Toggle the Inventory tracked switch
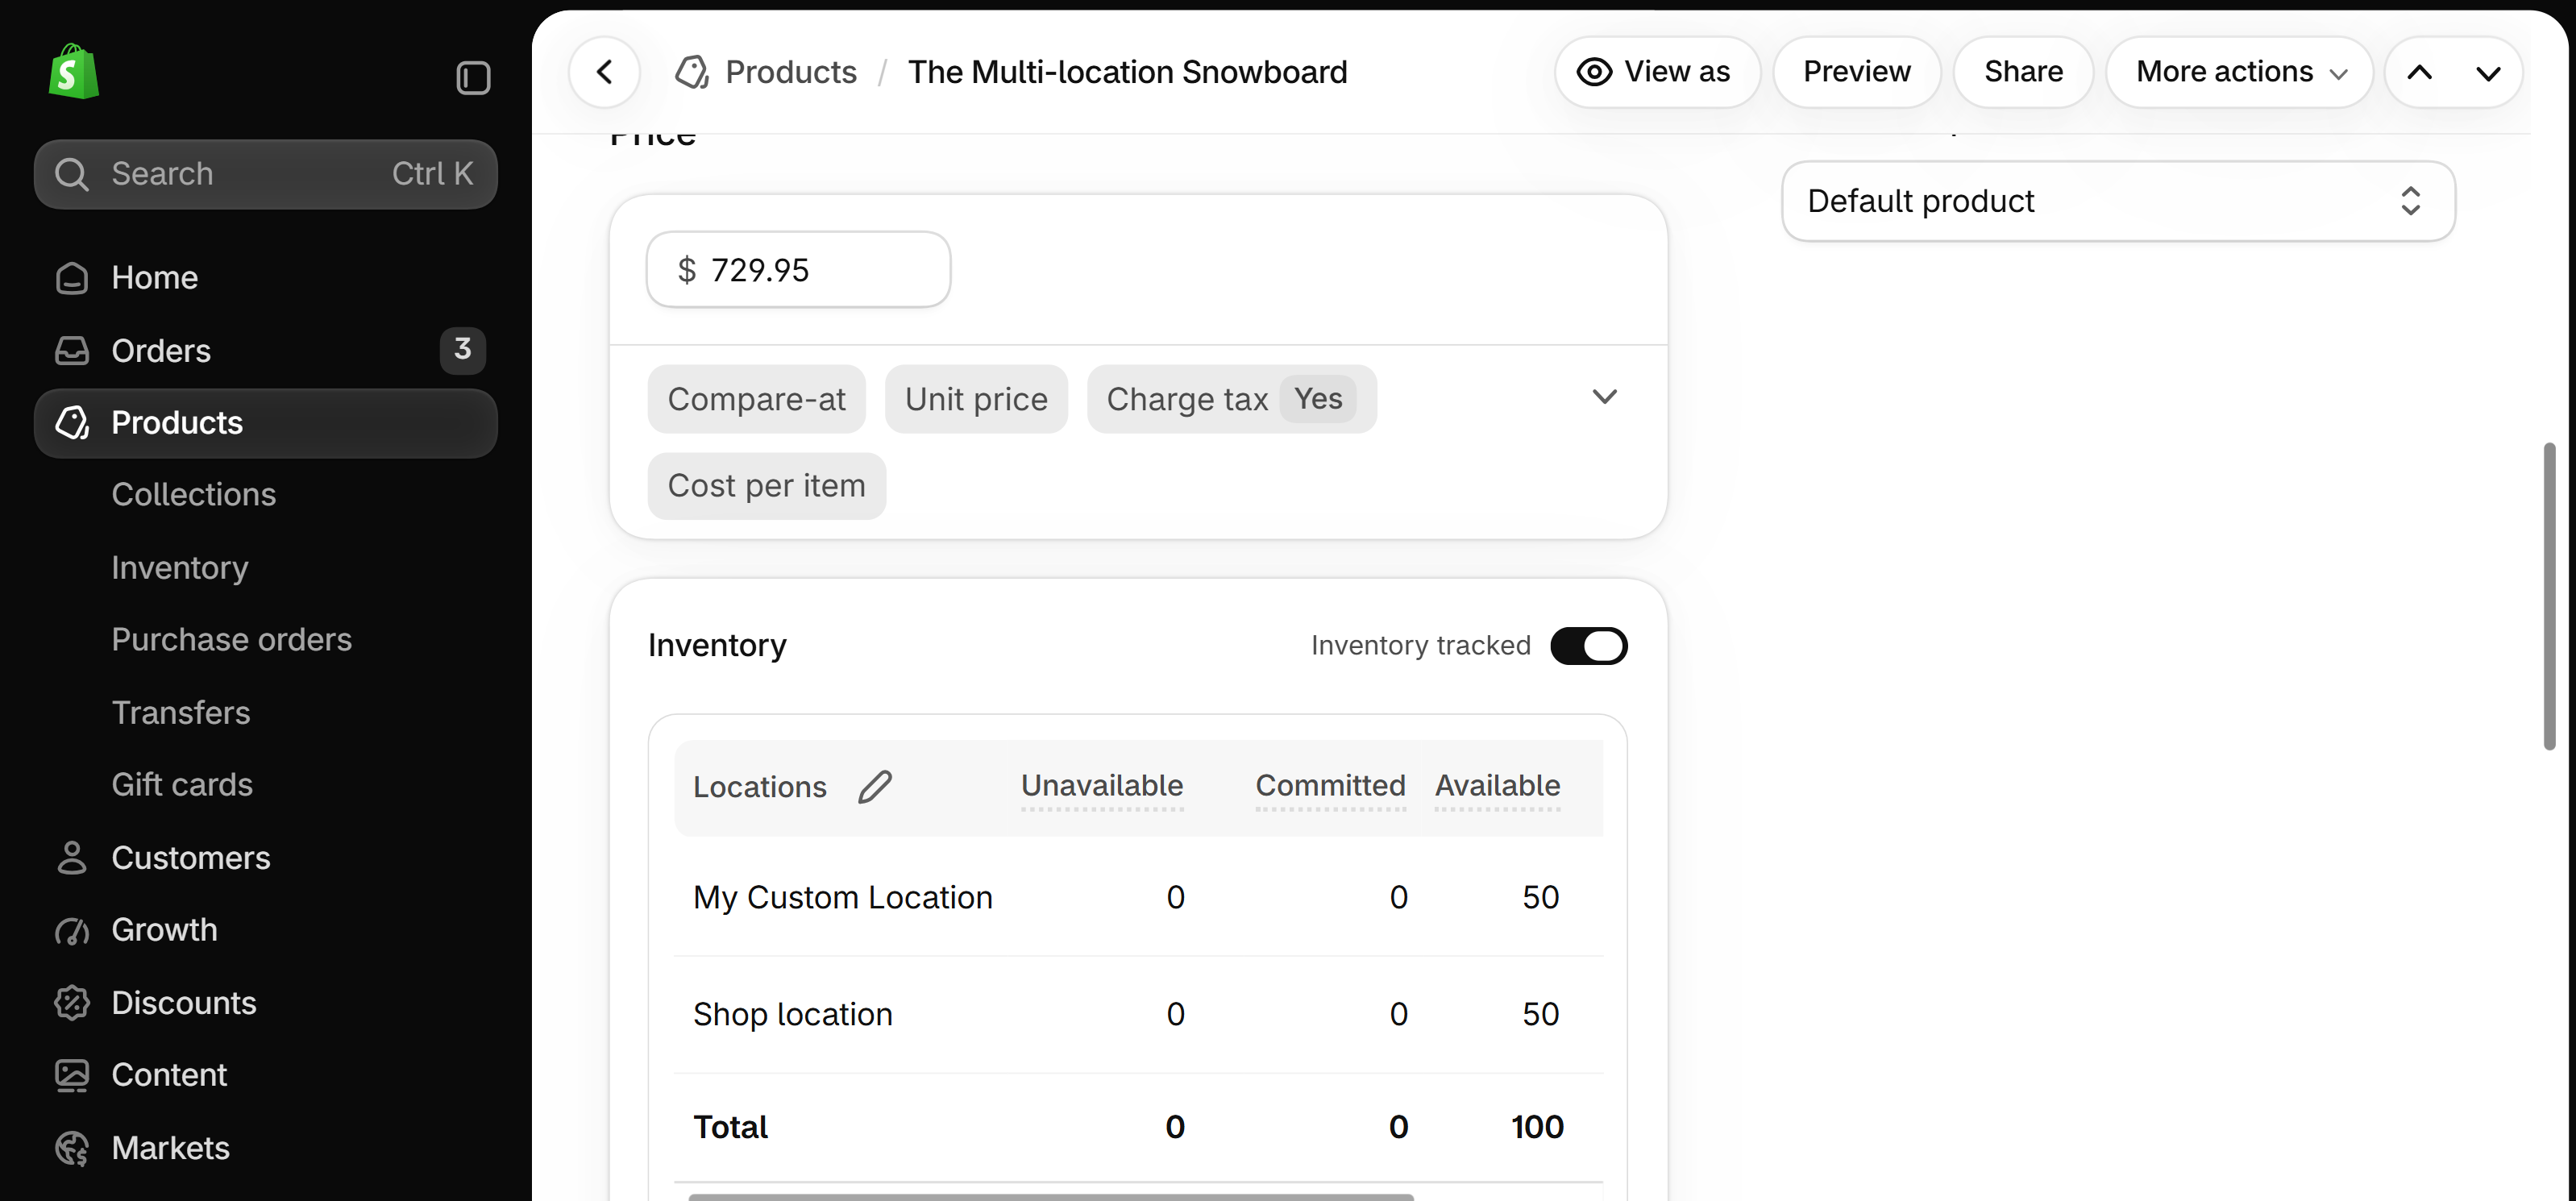Image resolution: width=2576 pixels, height=1201 pixels. tap(1588, 646)
